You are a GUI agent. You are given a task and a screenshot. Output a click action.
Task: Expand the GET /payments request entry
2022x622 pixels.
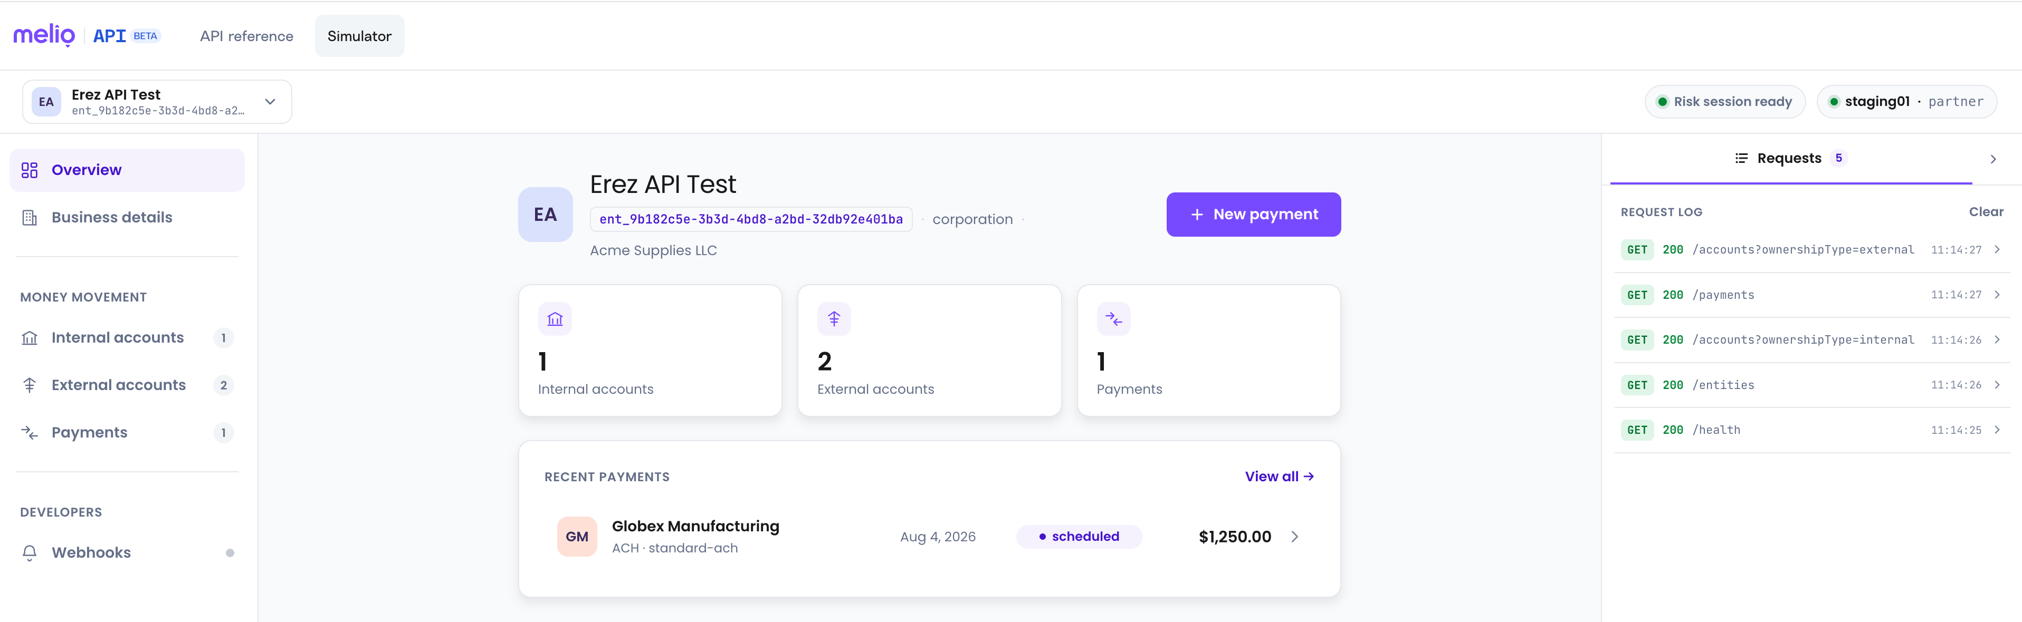click(1813, 295)
